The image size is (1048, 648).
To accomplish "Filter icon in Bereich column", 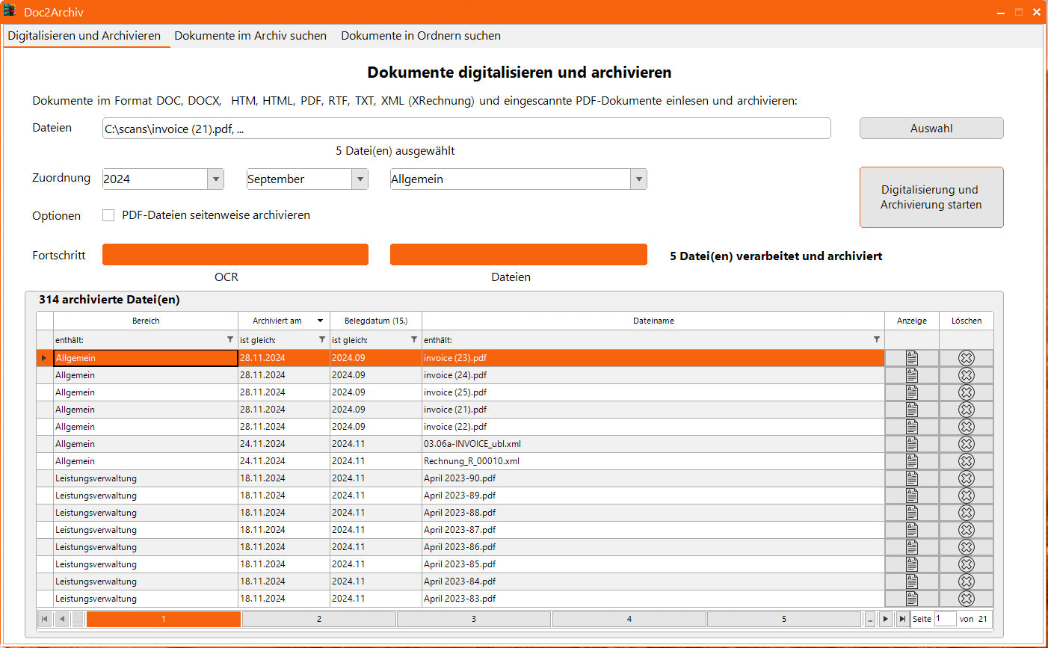I will coord(230,340).
